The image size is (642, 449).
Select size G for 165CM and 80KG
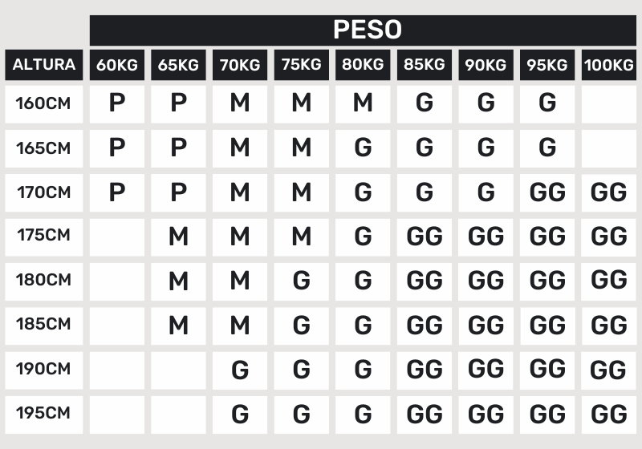tap(363, 148)
